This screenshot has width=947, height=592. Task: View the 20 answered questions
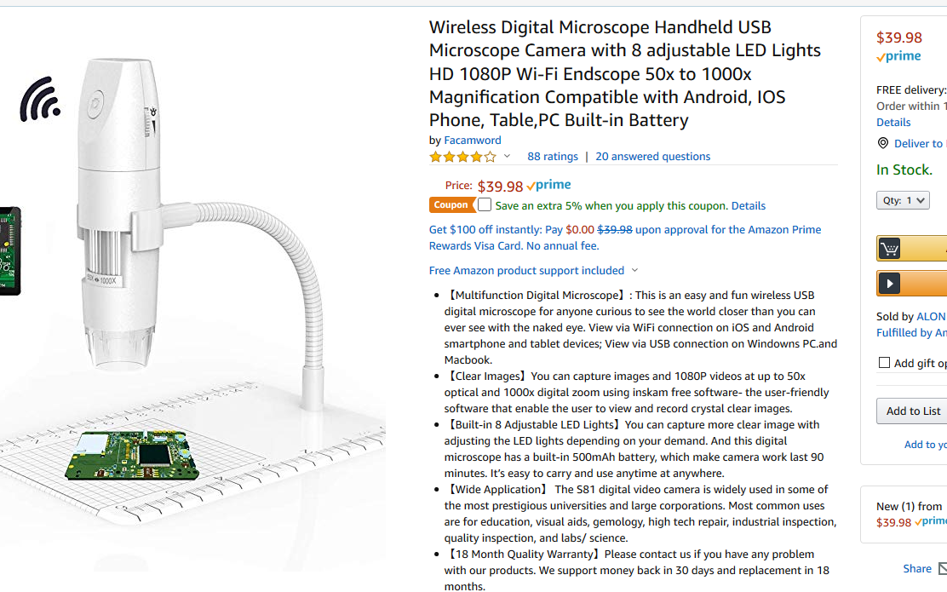(x=653, y=157)
